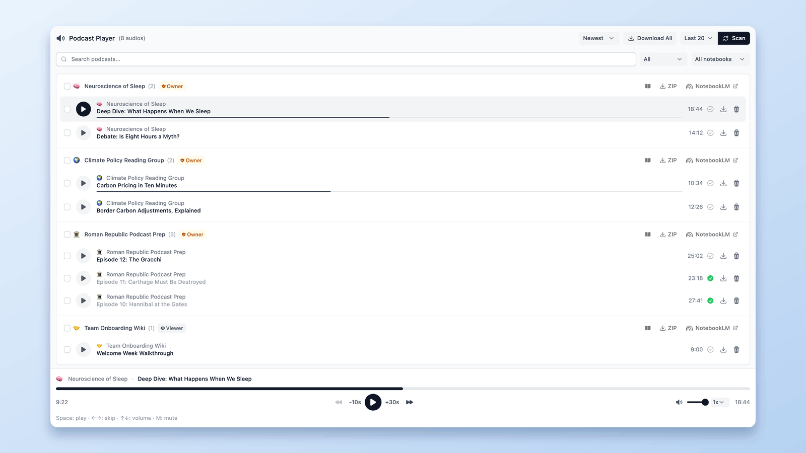Viewport: 806px width, 453px height.
Task: Select the Neuroscience of Sleep group checkbox
Action: click(67, 86)
